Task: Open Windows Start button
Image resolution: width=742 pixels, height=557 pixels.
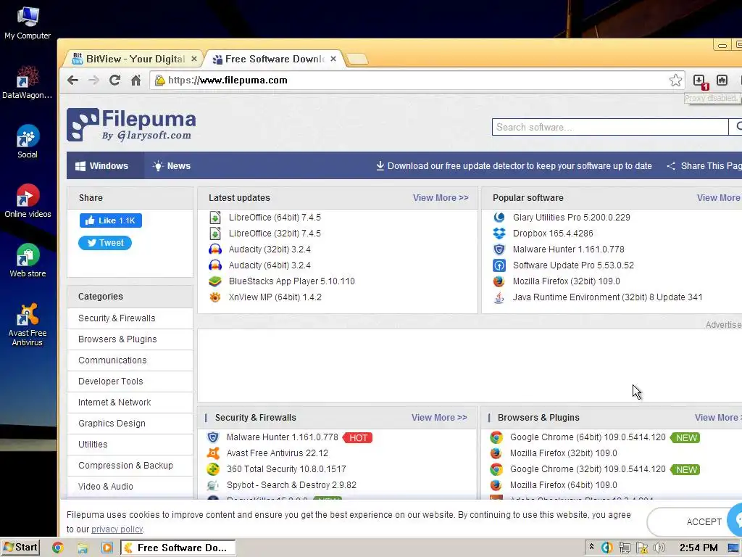Action: click(20, 548)
